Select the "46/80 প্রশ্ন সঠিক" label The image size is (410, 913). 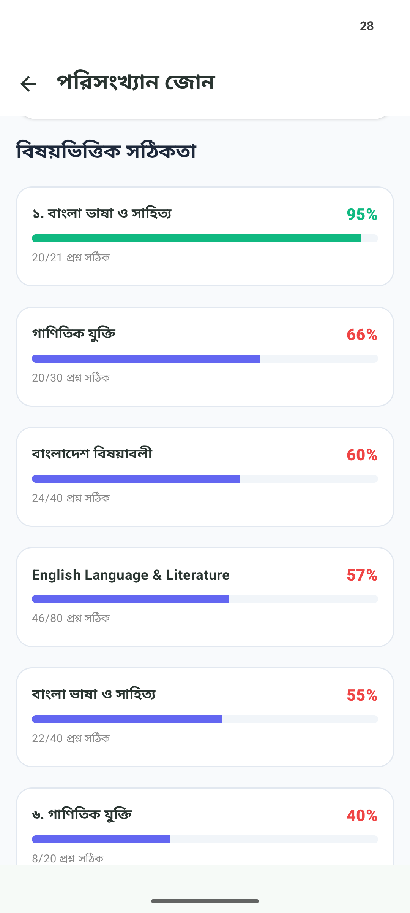pyautogui.click(x=71, y=619)
